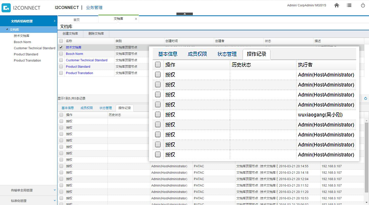
Task: Select the 文档库 page tab
Action: (118, 19)
